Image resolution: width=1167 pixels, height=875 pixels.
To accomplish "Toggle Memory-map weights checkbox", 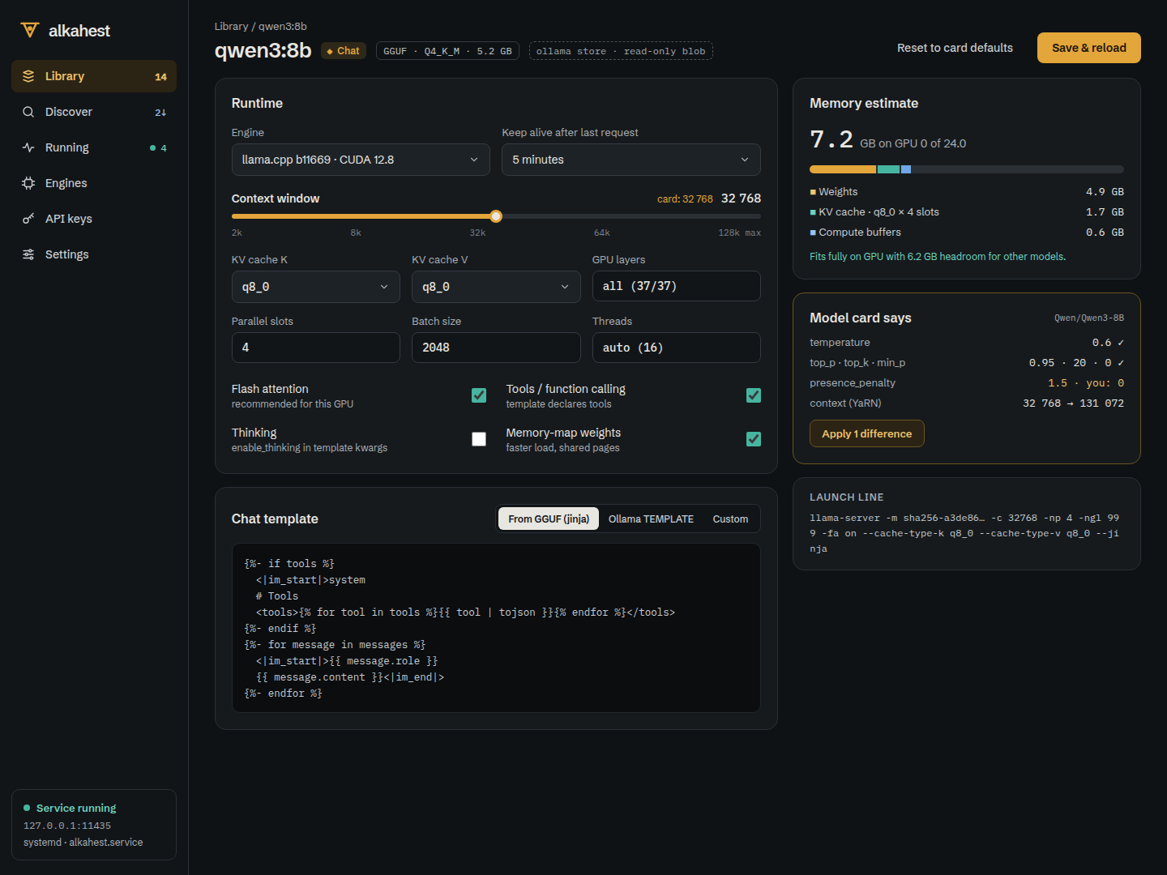I will click(754, 439).
